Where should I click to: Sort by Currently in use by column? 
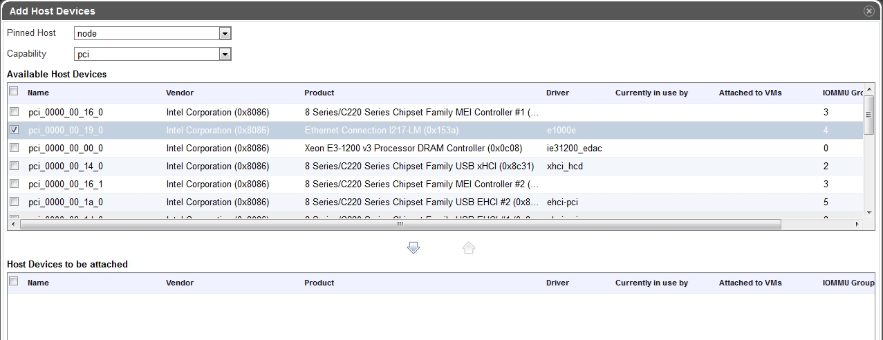(651, 93)
